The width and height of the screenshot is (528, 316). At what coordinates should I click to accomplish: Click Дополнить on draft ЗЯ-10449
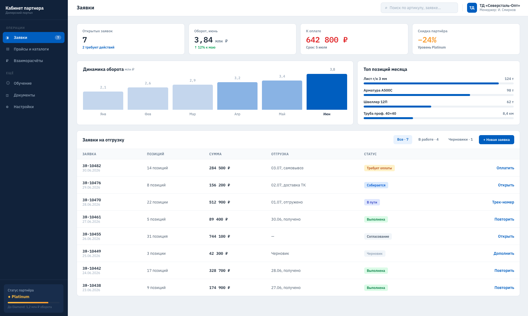[x=504, y=253]
